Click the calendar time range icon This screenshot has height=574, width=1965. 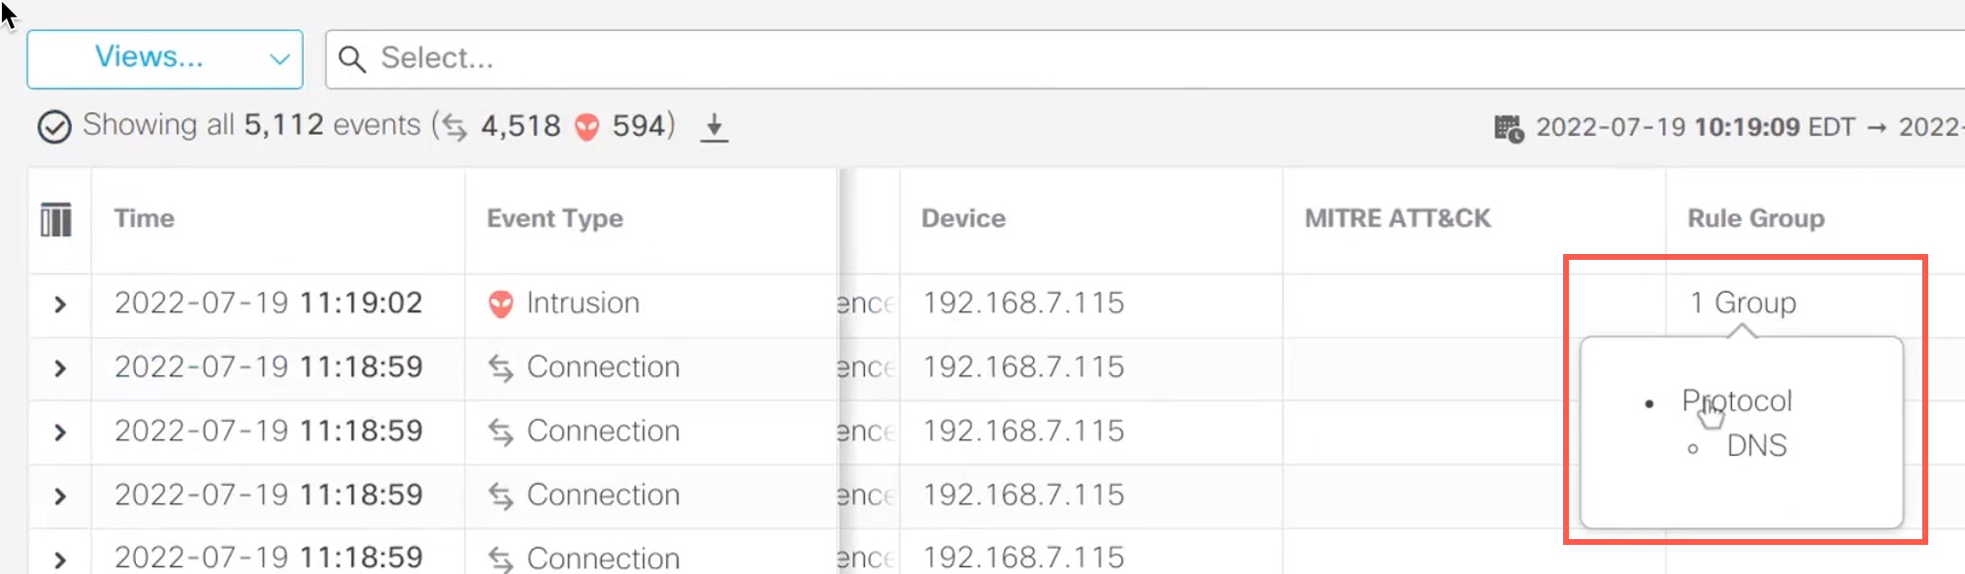(x=1508, y=128)
